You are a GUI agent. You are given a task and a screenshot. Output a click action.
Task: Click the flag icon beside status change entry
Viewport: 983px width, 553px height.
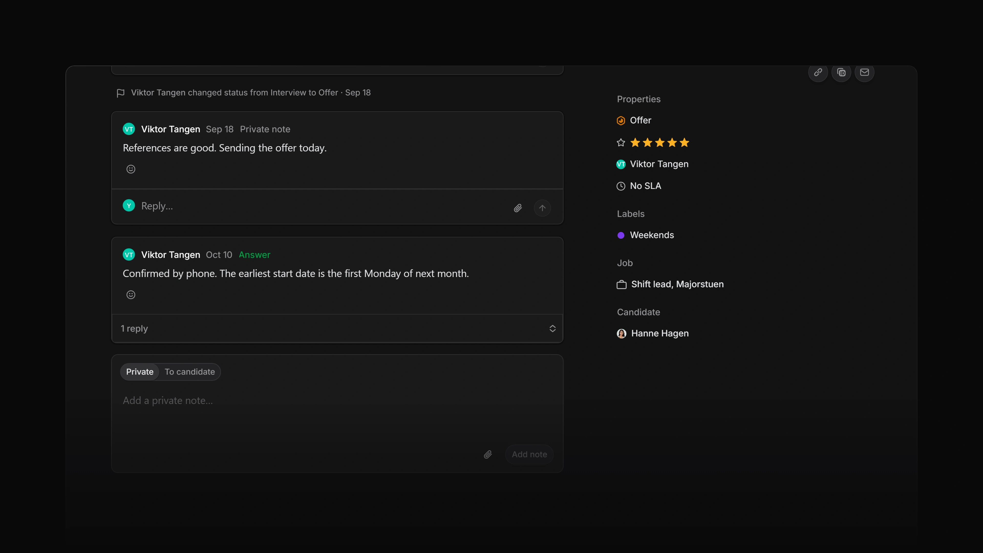(121, 93)
